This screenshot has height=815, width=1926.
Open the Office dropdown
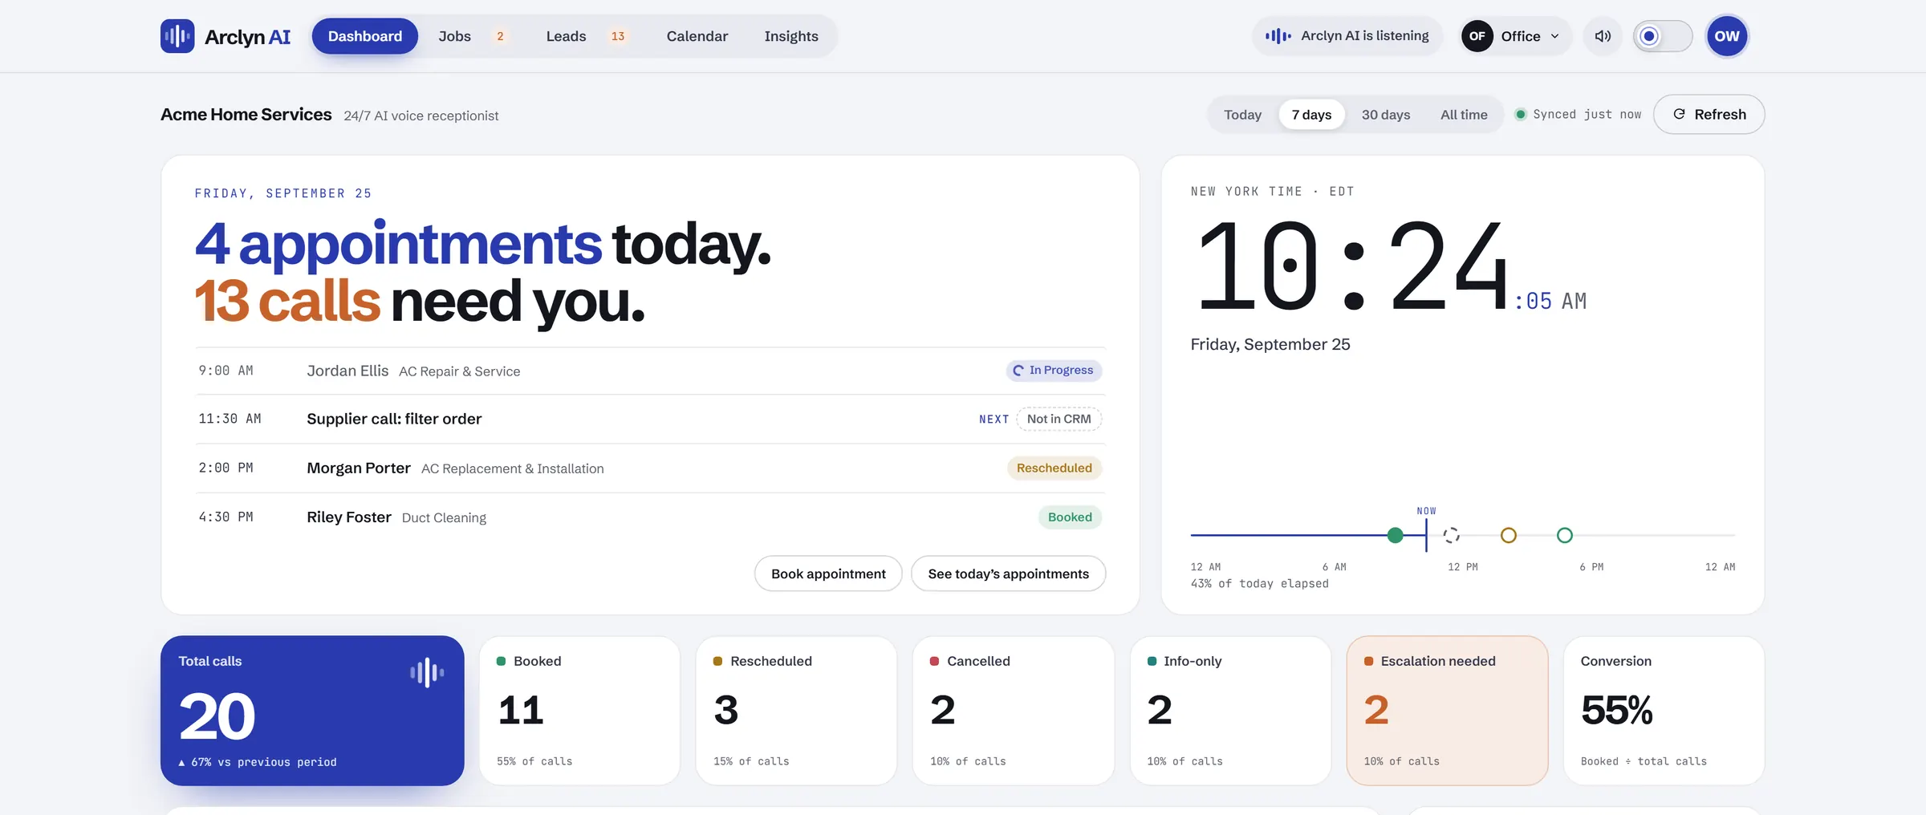1515,36
